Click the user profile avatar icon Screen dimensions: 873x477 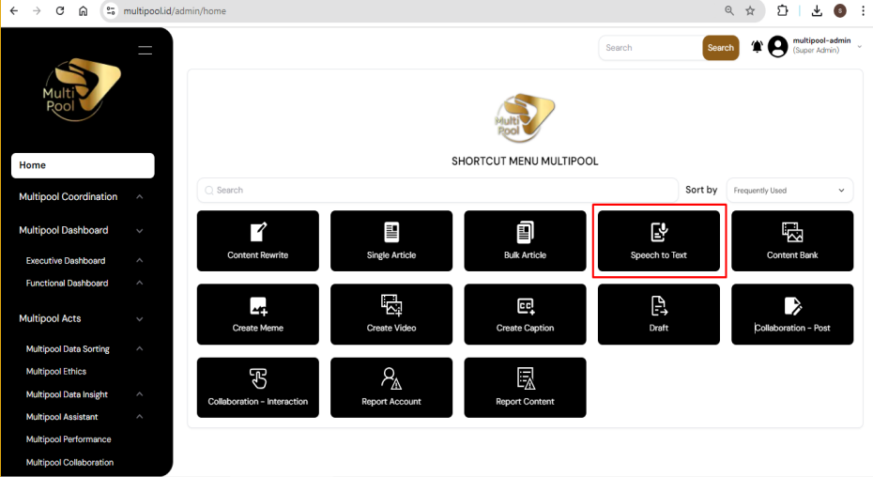click(x=778, y=47)
